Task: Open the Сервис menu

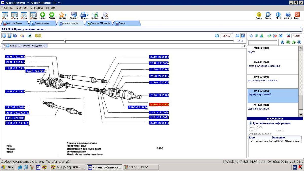Action: [x=22, y=8]
